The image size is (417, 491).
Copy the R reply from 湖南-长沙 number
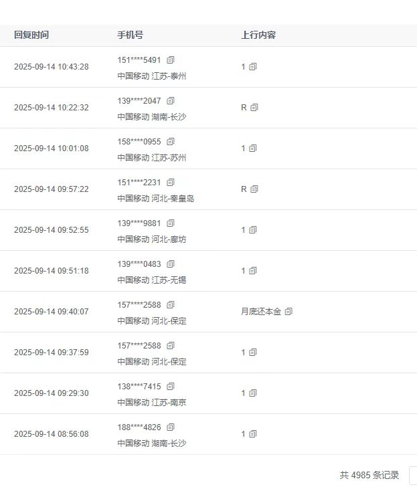254,108
